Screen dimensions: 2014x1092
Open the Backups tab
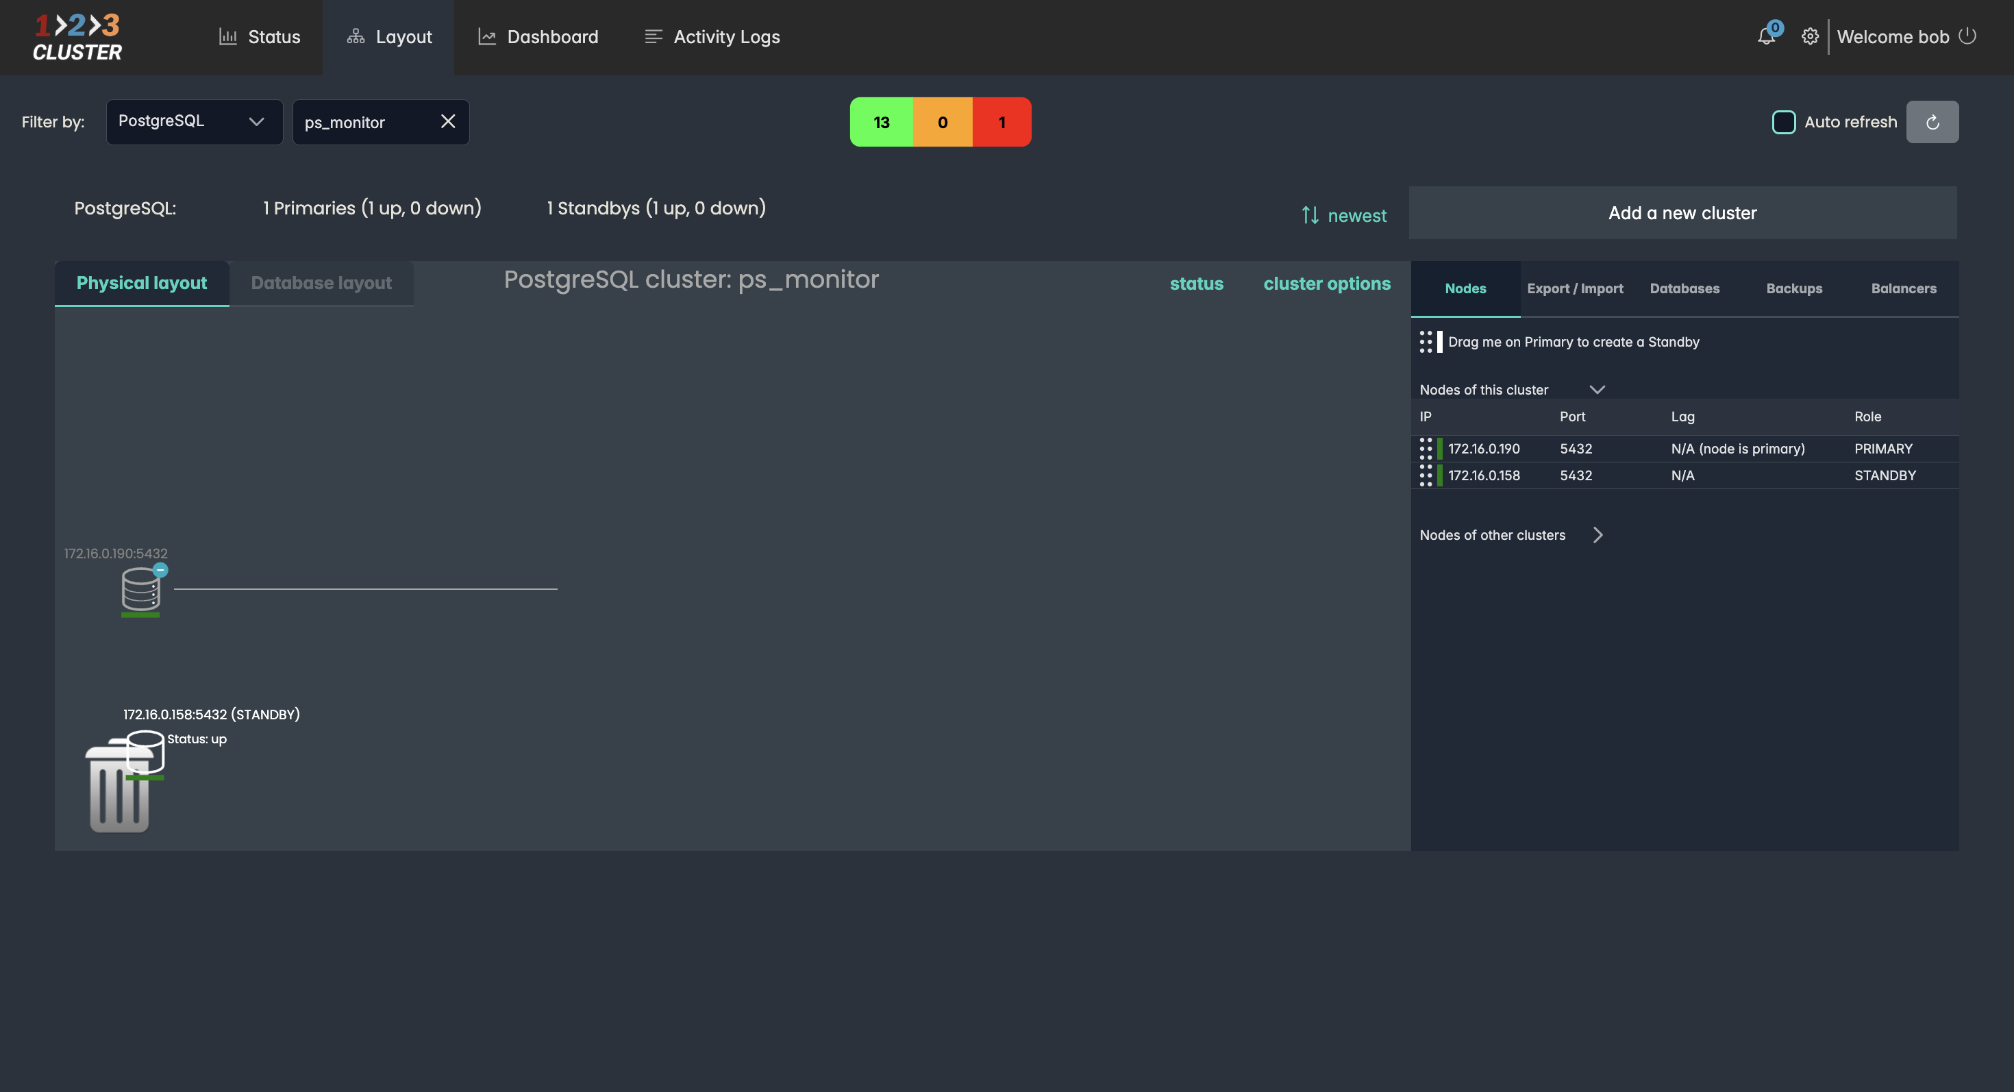1793,288
